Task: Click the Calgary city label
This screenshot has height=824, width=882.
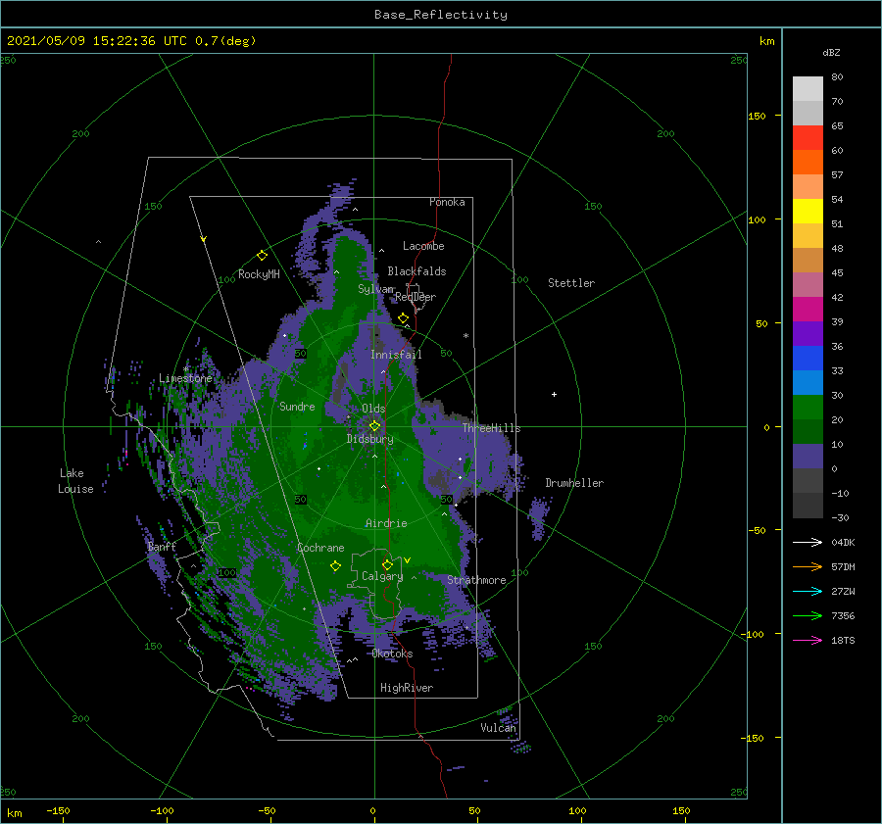Action: (382, 576)
